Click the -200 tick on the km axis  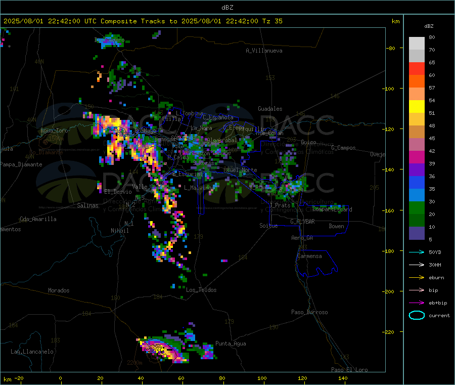coord(389,291)
